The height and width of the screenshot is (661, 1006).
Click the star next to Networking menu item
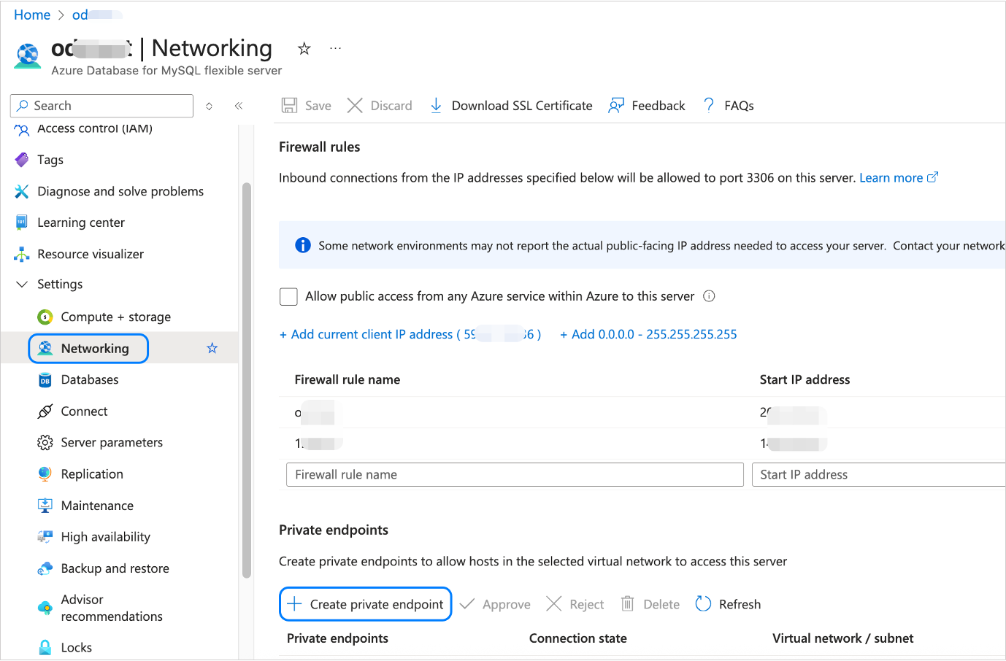coord(212,348)
